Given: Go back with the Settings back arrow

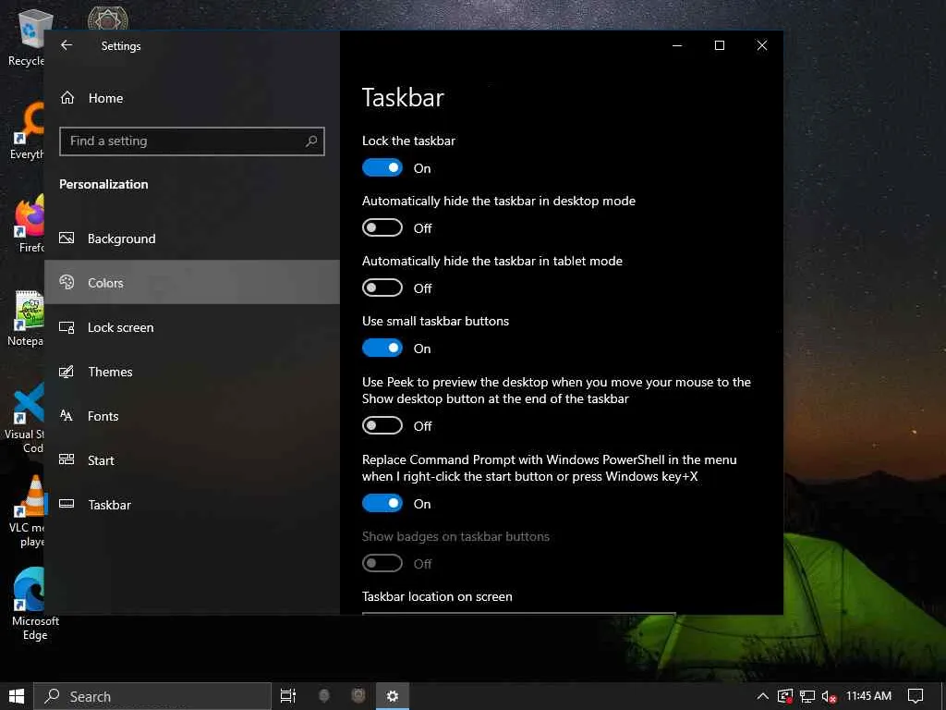Looking at the screenshot, I should [x=67, y=45].
